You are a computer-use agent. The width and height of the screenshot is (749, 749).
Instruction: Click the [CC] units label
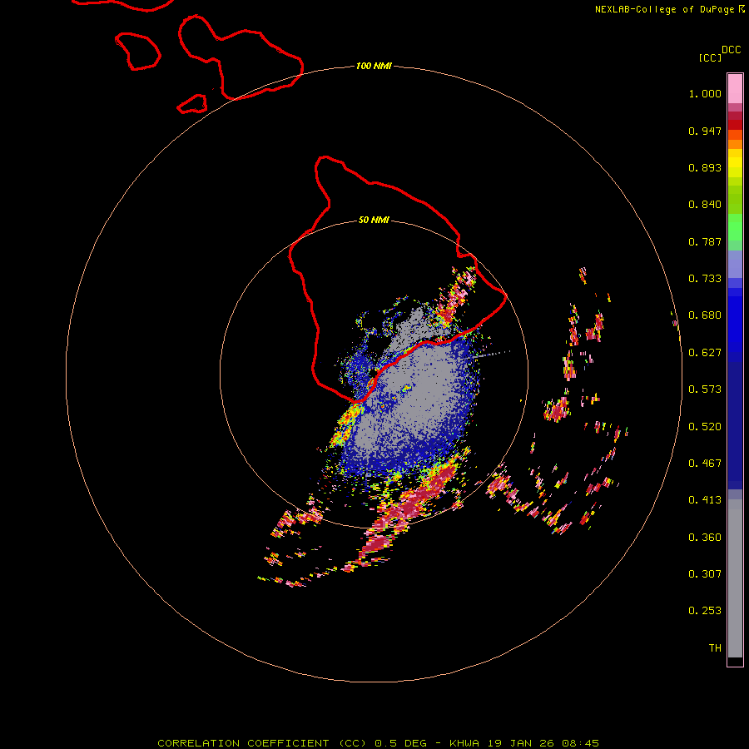click(710, 57)
